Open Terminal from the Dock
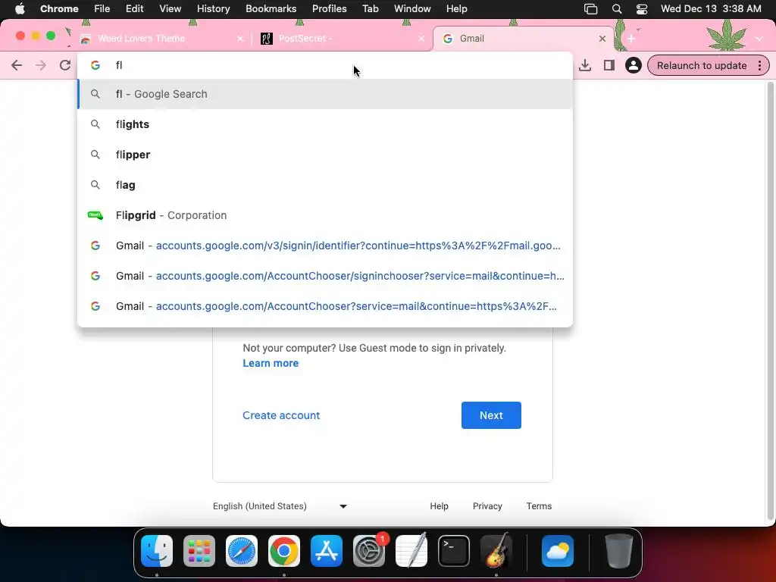The image size is (776, 582). (454, 551)
